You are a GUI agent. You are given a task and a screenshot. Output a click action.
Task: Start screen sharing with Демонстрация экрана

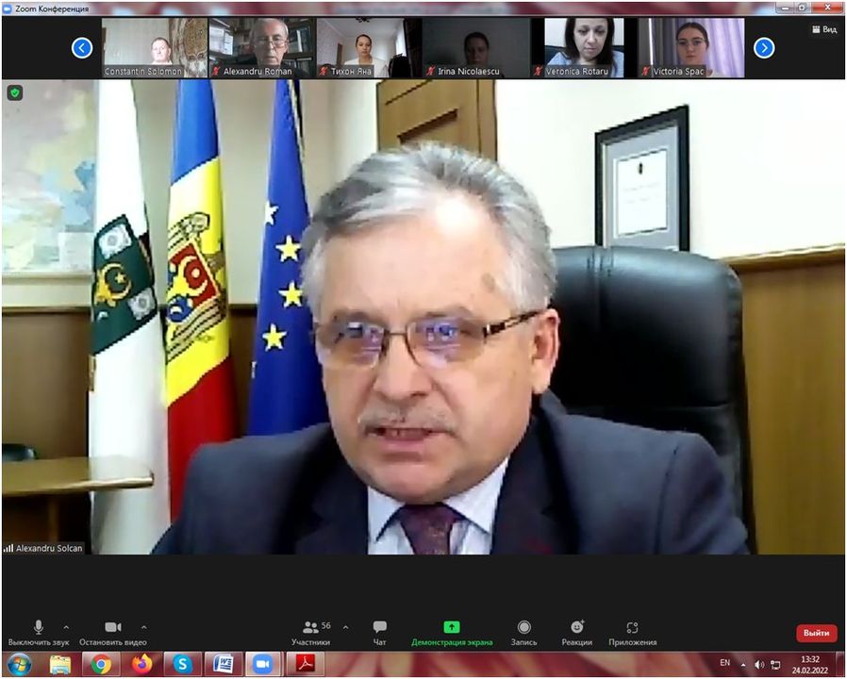[x=452, y=633]
